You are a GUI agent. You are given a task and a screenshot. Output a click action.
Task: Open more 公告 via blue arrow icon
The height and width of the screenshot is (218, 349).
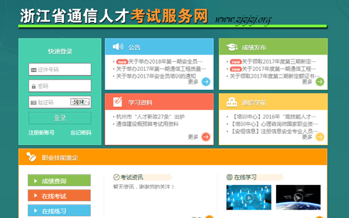click(x=206, y=82)
